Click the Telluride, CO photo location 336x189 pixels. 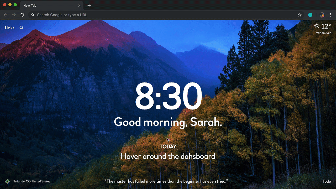[x=32, y=181]
